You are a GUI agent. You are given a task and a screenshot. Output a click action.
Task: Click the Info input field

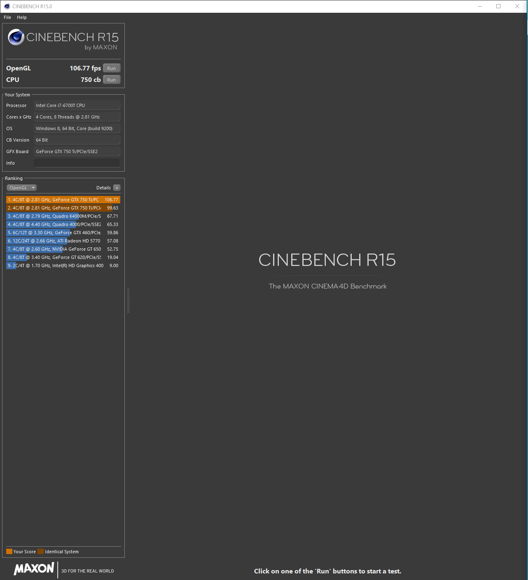(x=77, y=163)
